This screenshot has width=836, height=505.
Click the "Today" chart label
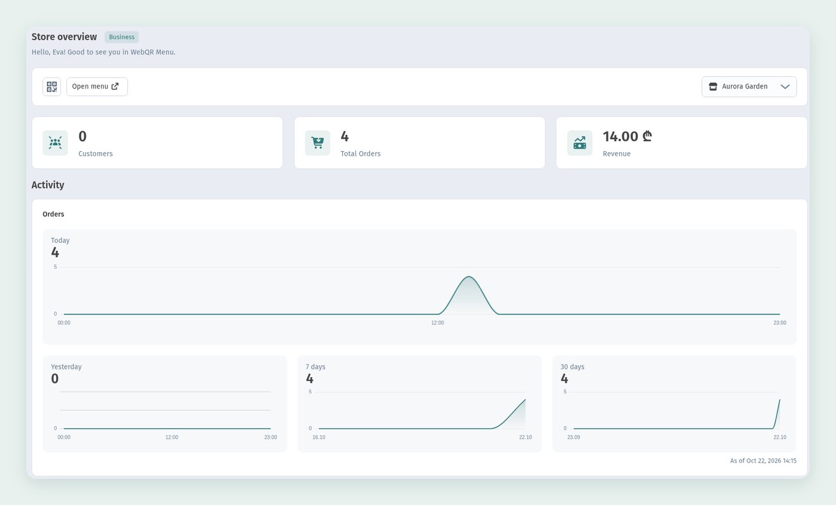pyautogui.click(x=60, y=241)
